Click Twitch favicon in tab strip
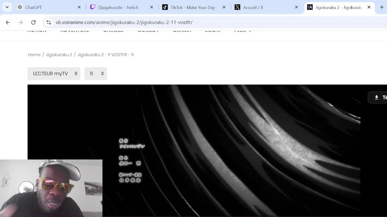387x217 pixels. tap(93, 7)
